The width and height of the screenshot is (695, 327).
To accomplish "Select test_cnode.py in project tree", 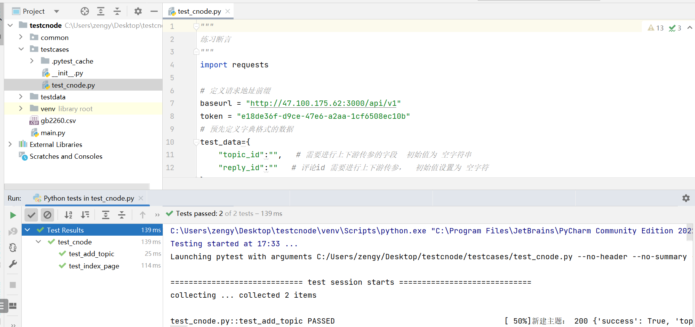I will (x=73, y=85).
